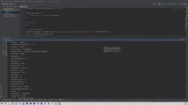The width and height of the screenshot is (188, 105).
Task: Choose Clear All from context menu
Action: [112, 51]
